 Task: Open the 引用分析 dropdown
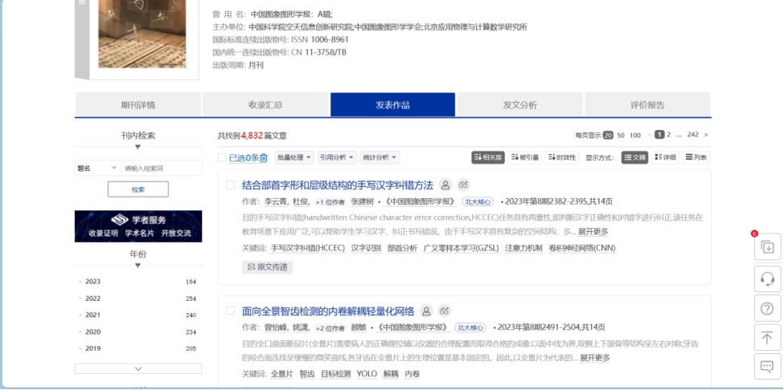pyautogui.click(x=338, y=157)
